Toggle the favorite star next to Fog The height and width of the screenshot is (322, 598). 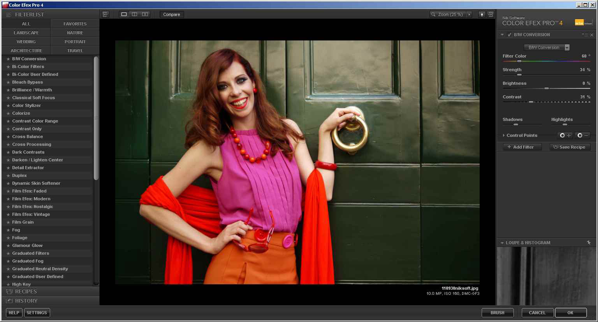click(x=9, y=230)
